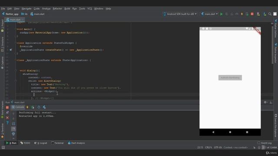Open the Logcat tool window tab
This screenshot has height=156, width=278.
41,143
